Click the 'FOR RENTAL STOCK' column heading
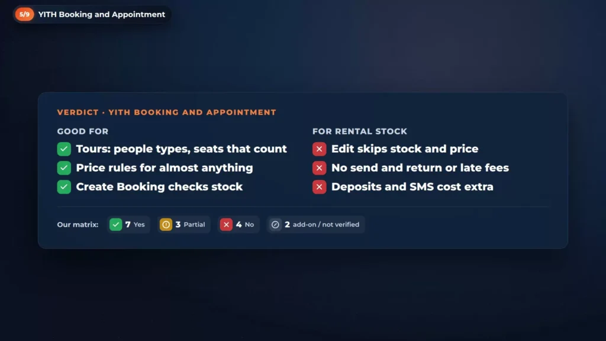This screenshot has height=341, width=606. click(x=360, y=131)
